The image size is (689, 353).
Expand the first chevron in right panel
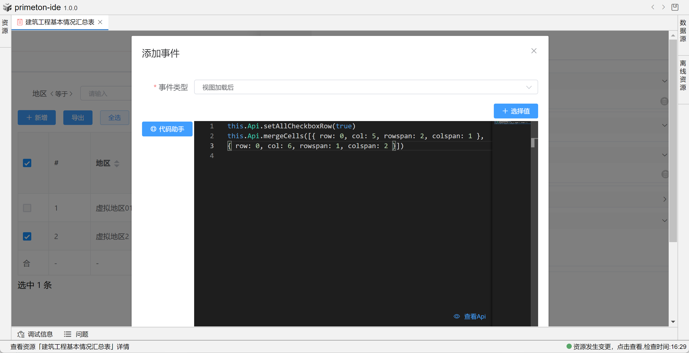[665, 81]
